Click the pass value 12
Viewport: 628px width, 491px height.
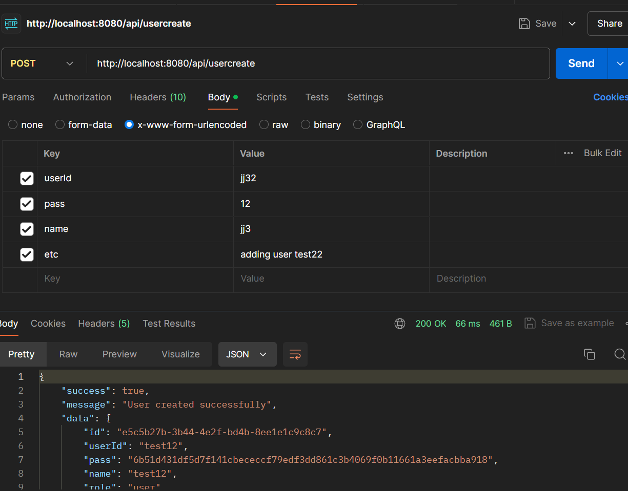245,204
